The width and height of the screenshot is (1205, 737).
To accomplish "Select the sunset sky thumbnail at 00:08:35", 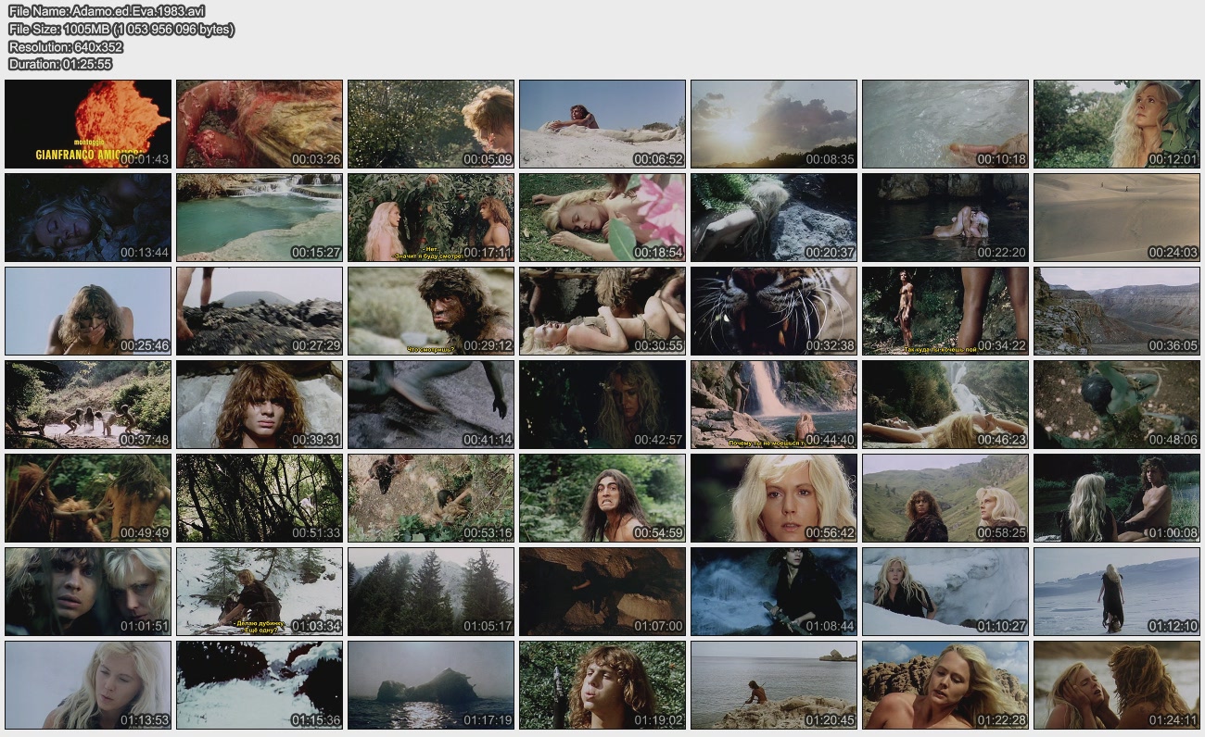I will pos(774,123).
